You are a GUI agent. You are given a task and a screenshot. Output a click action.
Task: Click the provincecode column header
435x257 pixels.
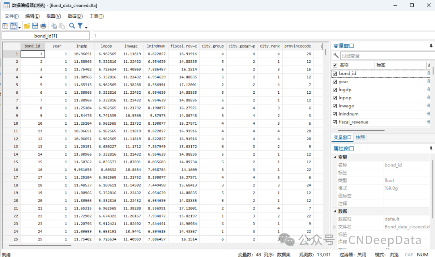click(x=298, y=46)
